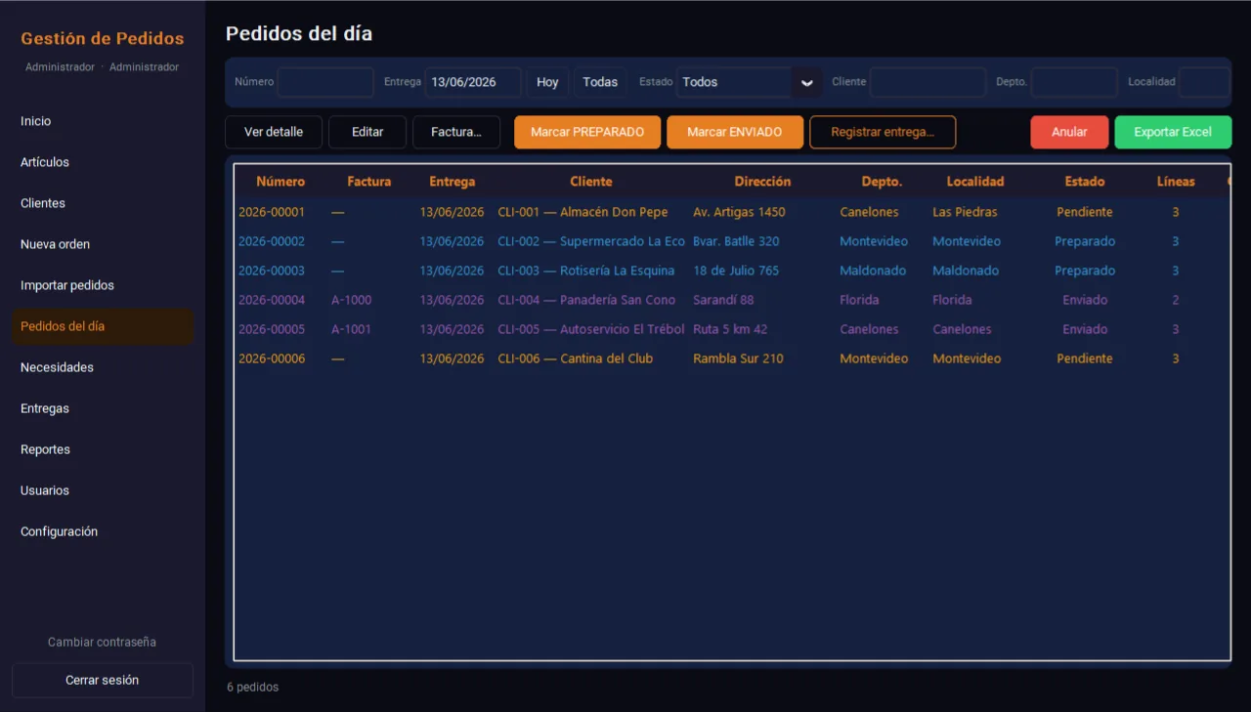Click the Cambiar contraseña link
The height and width of the screenshot is (712, 1251).
(x=102, y=642)
